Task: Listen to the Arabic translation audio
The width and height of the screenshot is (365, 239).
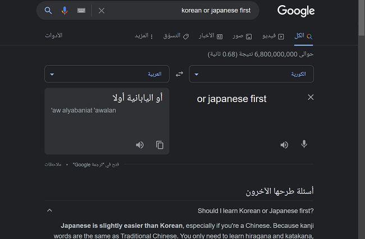Action: [140, 145]
